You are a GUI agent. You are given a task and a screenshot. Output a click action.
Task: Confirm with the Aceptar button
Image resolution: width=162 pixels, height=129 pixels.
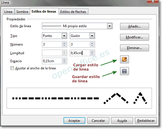click(x=74, y=121)
